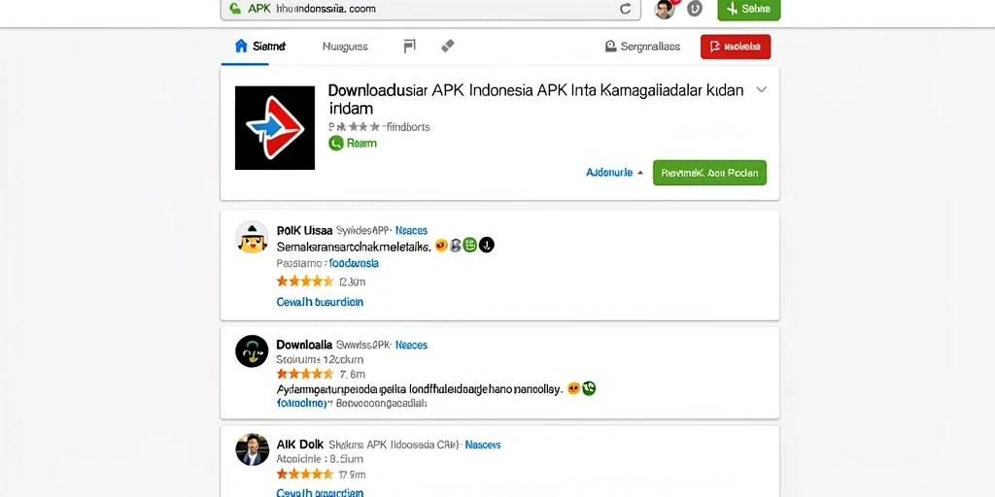Switch to the Nuisguiss tab
The height and width of the screenshot is (497, 995).
tap(345, 47)
